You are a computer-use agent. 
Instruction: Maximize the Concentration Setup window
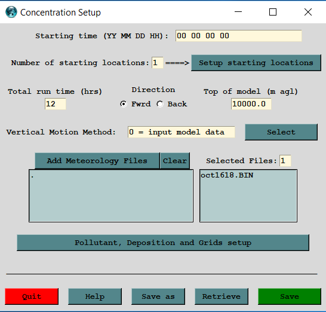(273, 12)
